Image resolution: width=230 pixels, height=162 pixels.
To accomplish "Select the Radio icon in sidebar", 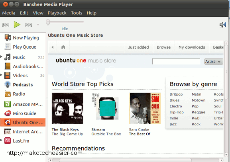I will [x=8, y=94].
